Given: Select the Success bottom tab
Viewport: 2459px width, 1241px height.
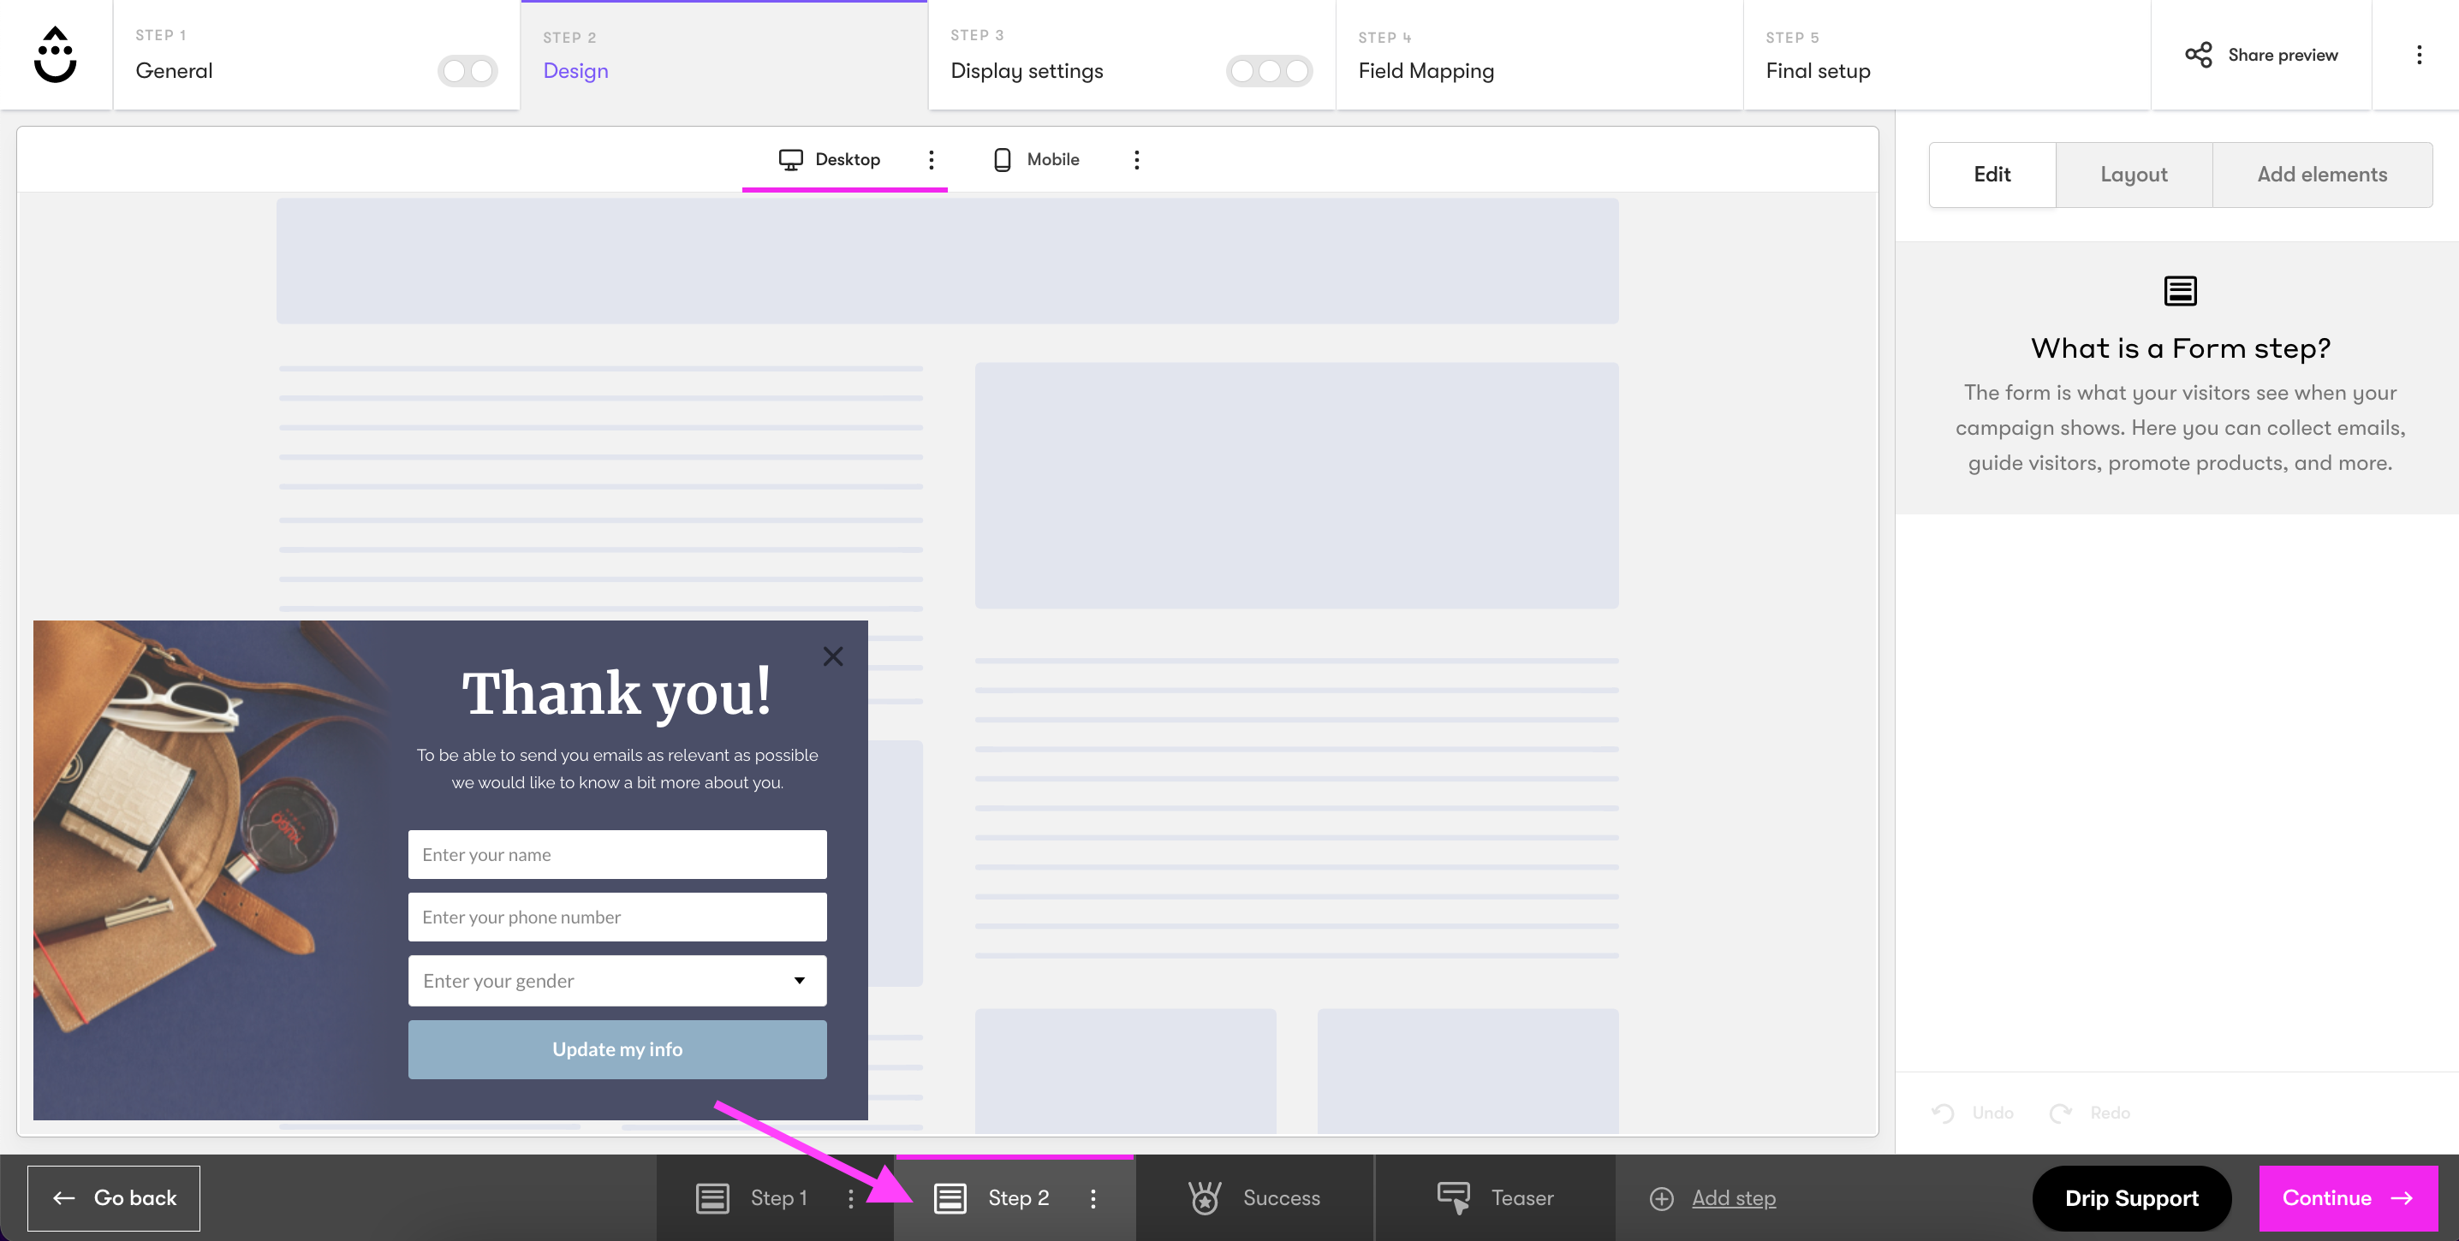Looking at the screenshot, I should pyautogui.click(x=1254, y=1198).
